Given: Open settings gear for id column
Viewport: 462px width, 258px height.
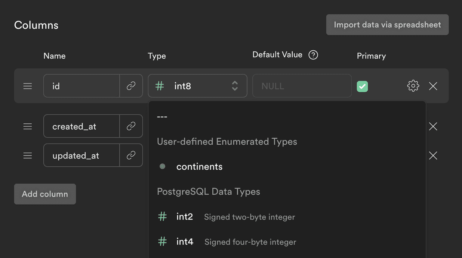Looking at the screenshot, I should click(x=413, y=86).
